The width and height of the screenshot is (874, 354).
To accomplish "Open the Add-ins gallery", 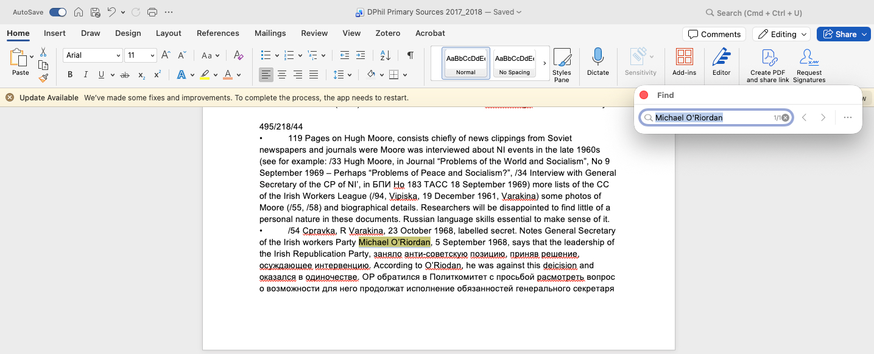I will click(x=684, y=58).
